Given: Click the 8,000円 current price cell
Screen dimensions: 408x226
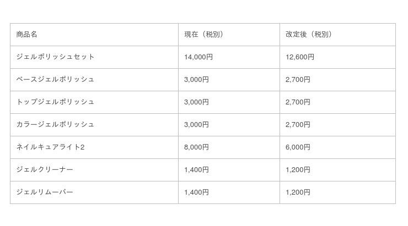Looking at the screenshot, I should coord(196,147).
